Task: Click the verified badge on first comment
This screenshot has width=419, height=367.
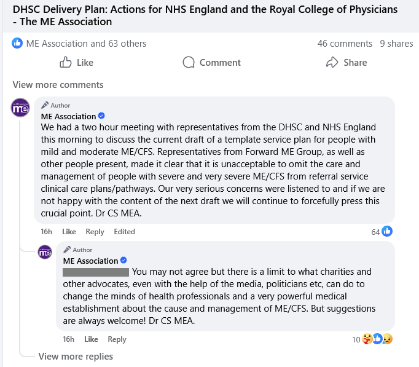Action: [102, 116]
